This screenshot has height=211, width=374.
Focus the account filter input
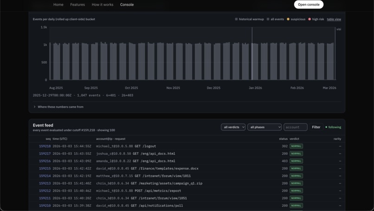295,127
